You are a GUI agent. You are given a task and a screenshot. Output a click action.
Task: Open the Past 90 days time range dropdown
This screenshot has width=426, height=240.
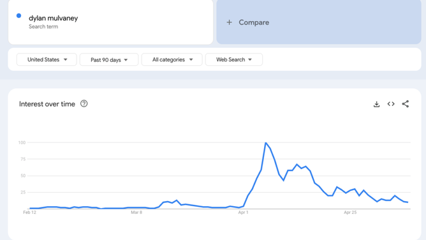click(x=109, y=59)
